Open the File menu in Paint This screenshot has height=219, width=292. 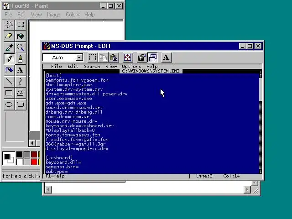(x=8, y=15)
